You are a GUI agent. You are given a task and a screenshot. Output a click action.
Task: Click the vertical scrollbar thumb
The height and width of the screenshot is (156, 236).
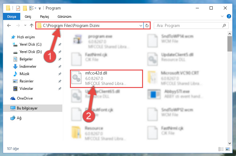(x=230, y=44)
